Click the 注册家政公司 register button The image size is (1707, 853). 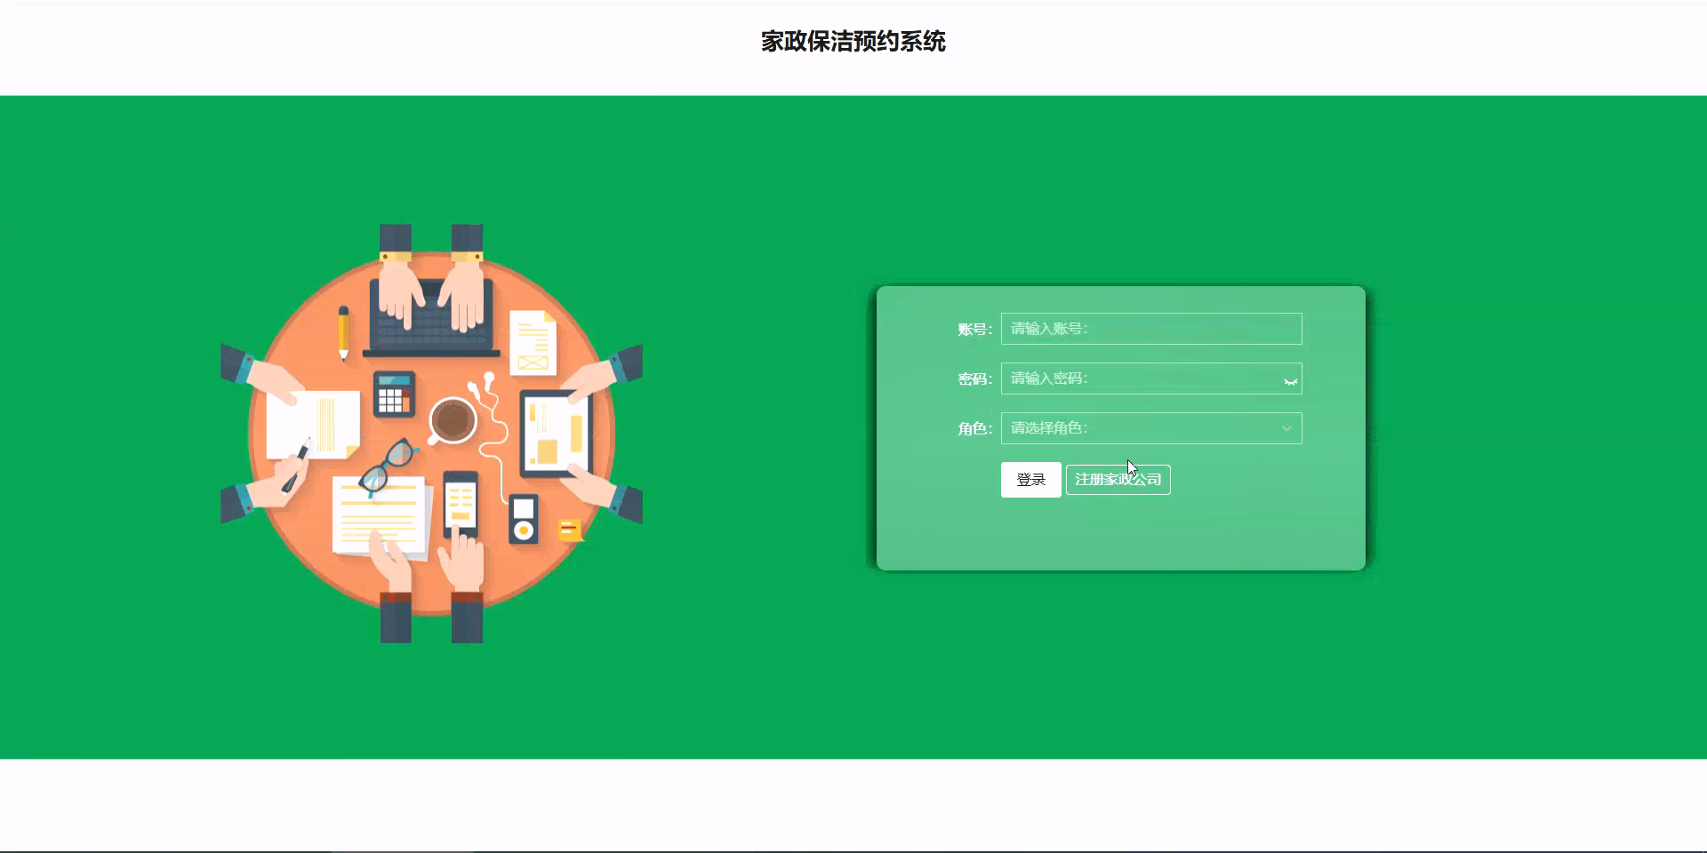(x=1118, y=480)
